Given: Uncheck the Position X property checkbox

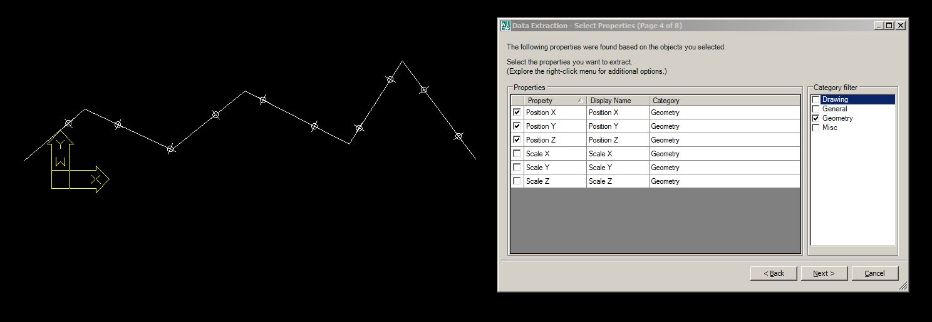Looking at the screenshot, I should tap(517, 113).
